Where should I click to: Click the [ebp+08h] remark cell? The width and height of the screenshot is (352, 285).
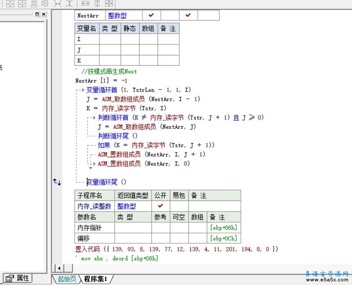click(x=224, y=228)
